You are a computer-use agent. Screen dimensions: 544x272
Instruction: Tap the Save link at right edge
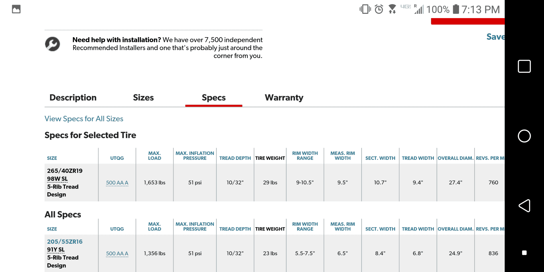pos(496,37)
